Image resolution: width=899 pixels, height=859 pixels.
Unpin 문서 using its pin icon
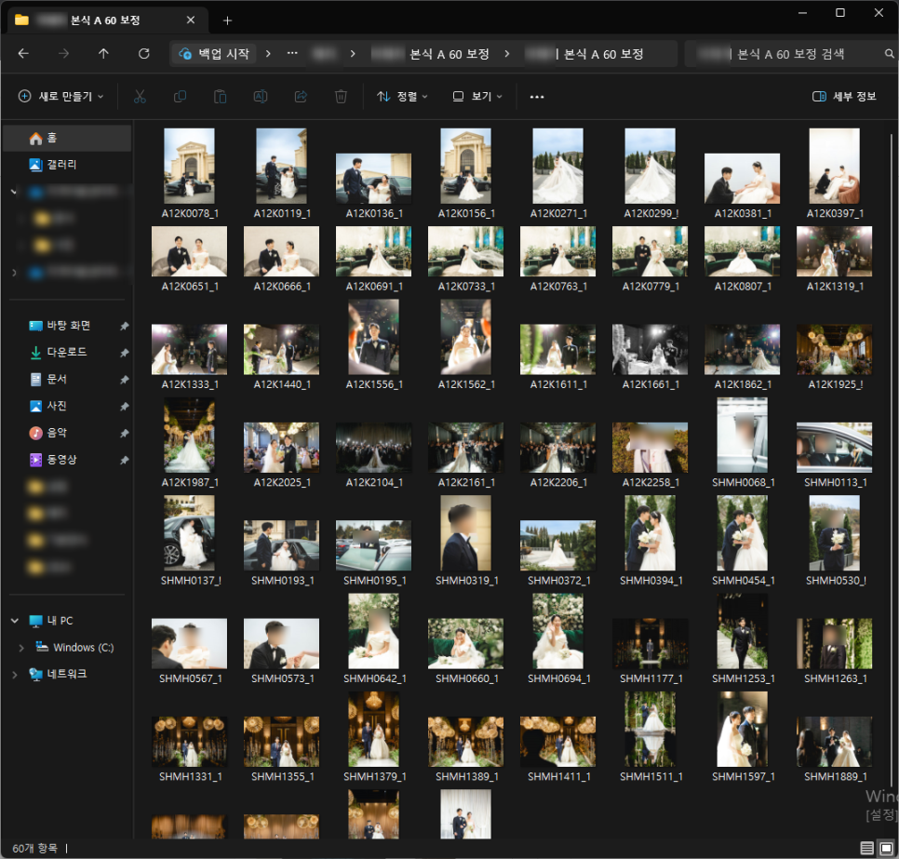click(124, 380)
